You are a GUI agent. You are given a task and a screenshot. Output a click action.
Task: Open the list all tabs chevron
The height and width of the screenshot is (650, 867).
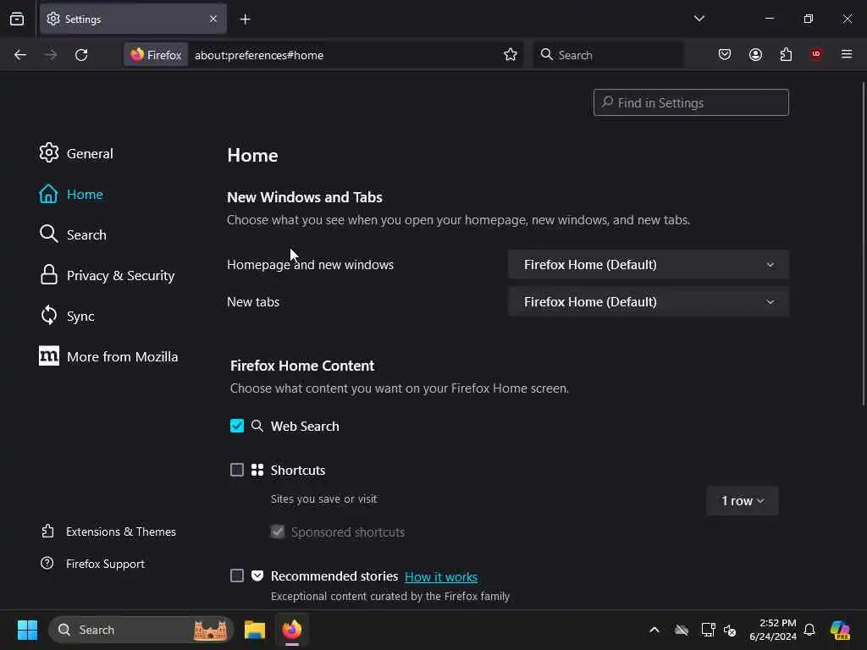699,19
